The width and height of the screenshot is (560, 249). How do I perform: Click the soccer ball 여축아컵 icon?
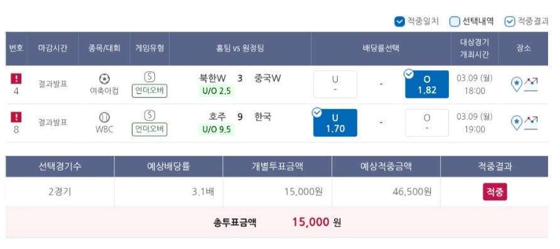[104, 79]
